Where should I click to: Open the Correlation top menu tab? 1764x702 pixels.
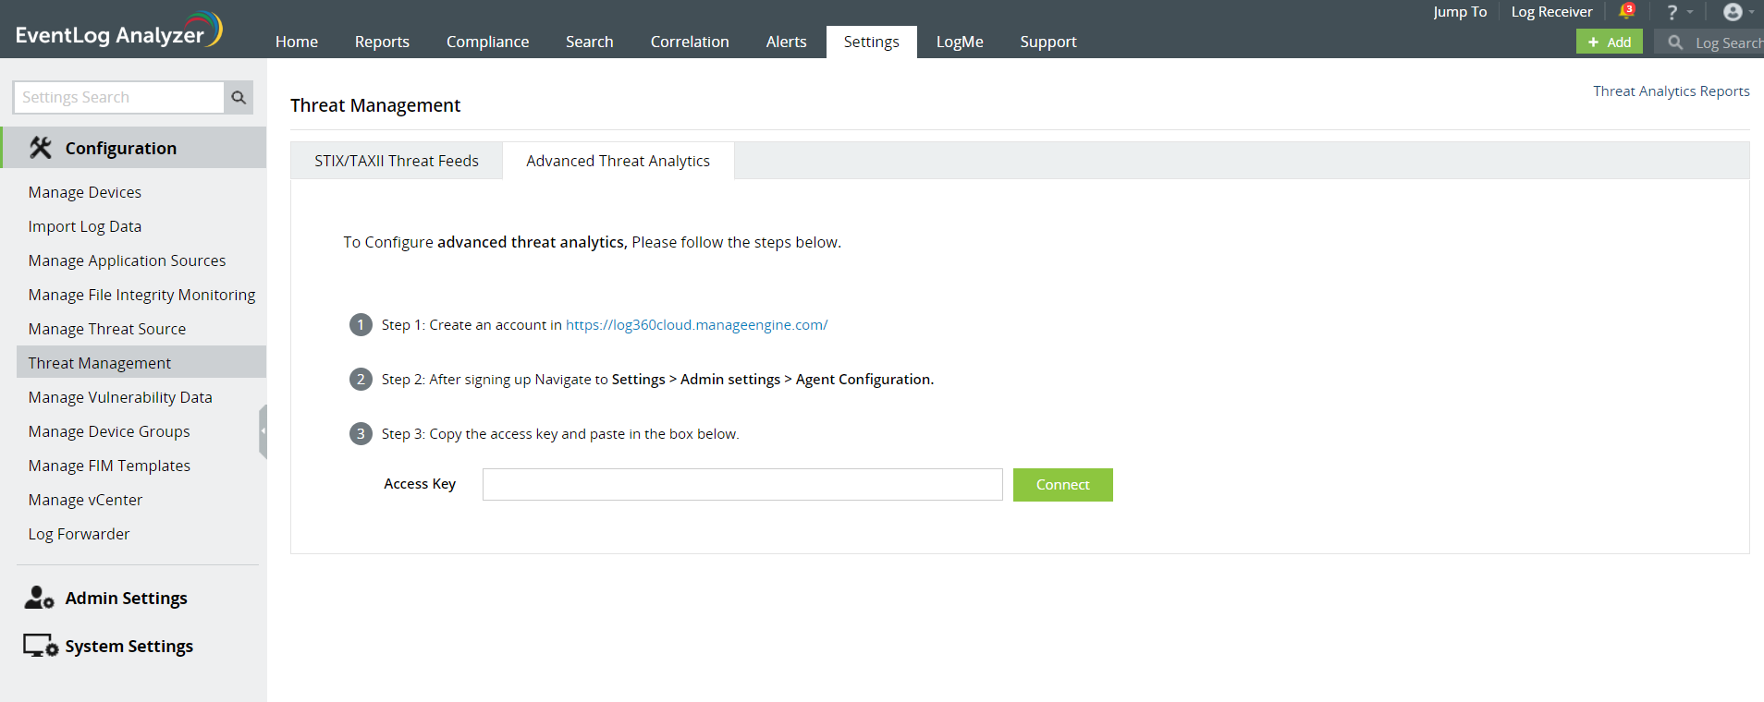[x=690, y=42]
